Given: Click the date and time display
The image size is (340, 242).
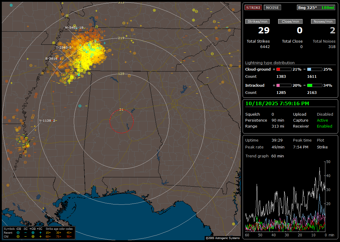Looking at the screenshot, I should click(x=277, y=103).
